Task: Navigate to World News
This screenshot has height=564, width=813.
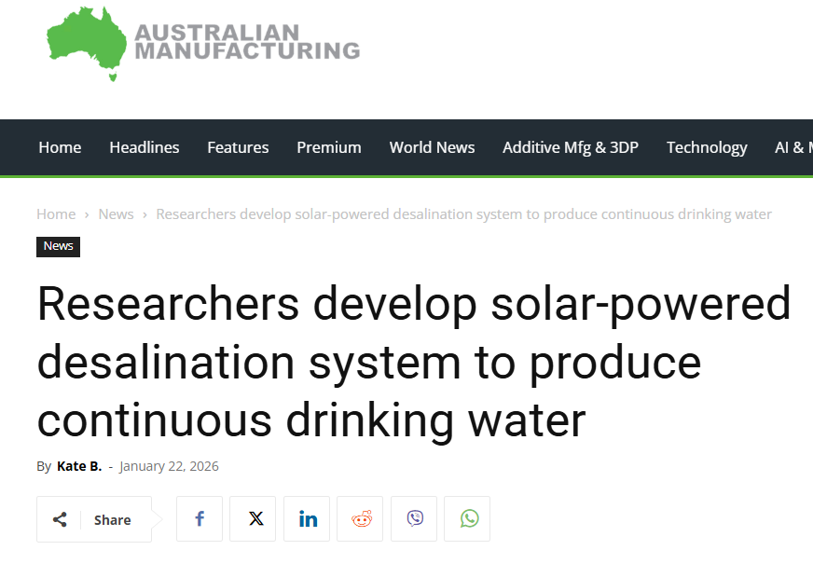Action: coord(432,147)
